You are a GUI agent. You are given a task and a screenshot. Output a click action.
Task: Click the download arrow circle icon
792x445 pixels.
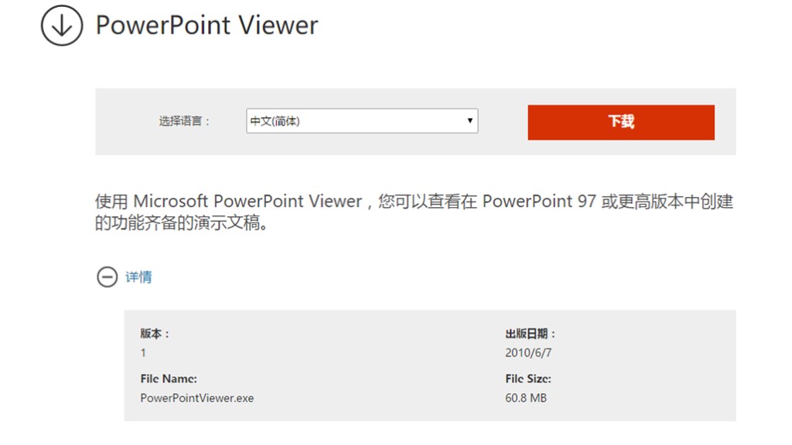click(x=62, y=25)
